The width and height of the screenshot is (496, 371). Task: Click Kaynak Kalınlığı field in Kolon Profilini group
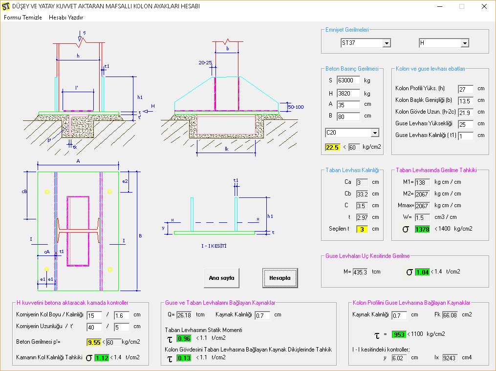(x=399, y=315)
